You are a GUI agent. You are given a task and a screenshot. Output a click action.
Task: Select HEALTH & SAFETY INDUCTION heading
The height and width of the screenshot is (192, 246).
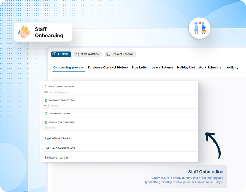click(x=62, y=122)
